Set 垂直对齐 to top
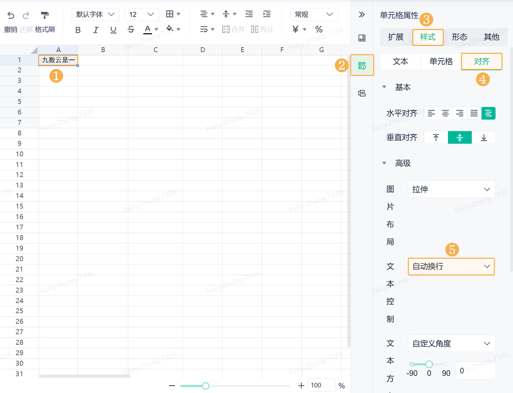 [436, 137]
